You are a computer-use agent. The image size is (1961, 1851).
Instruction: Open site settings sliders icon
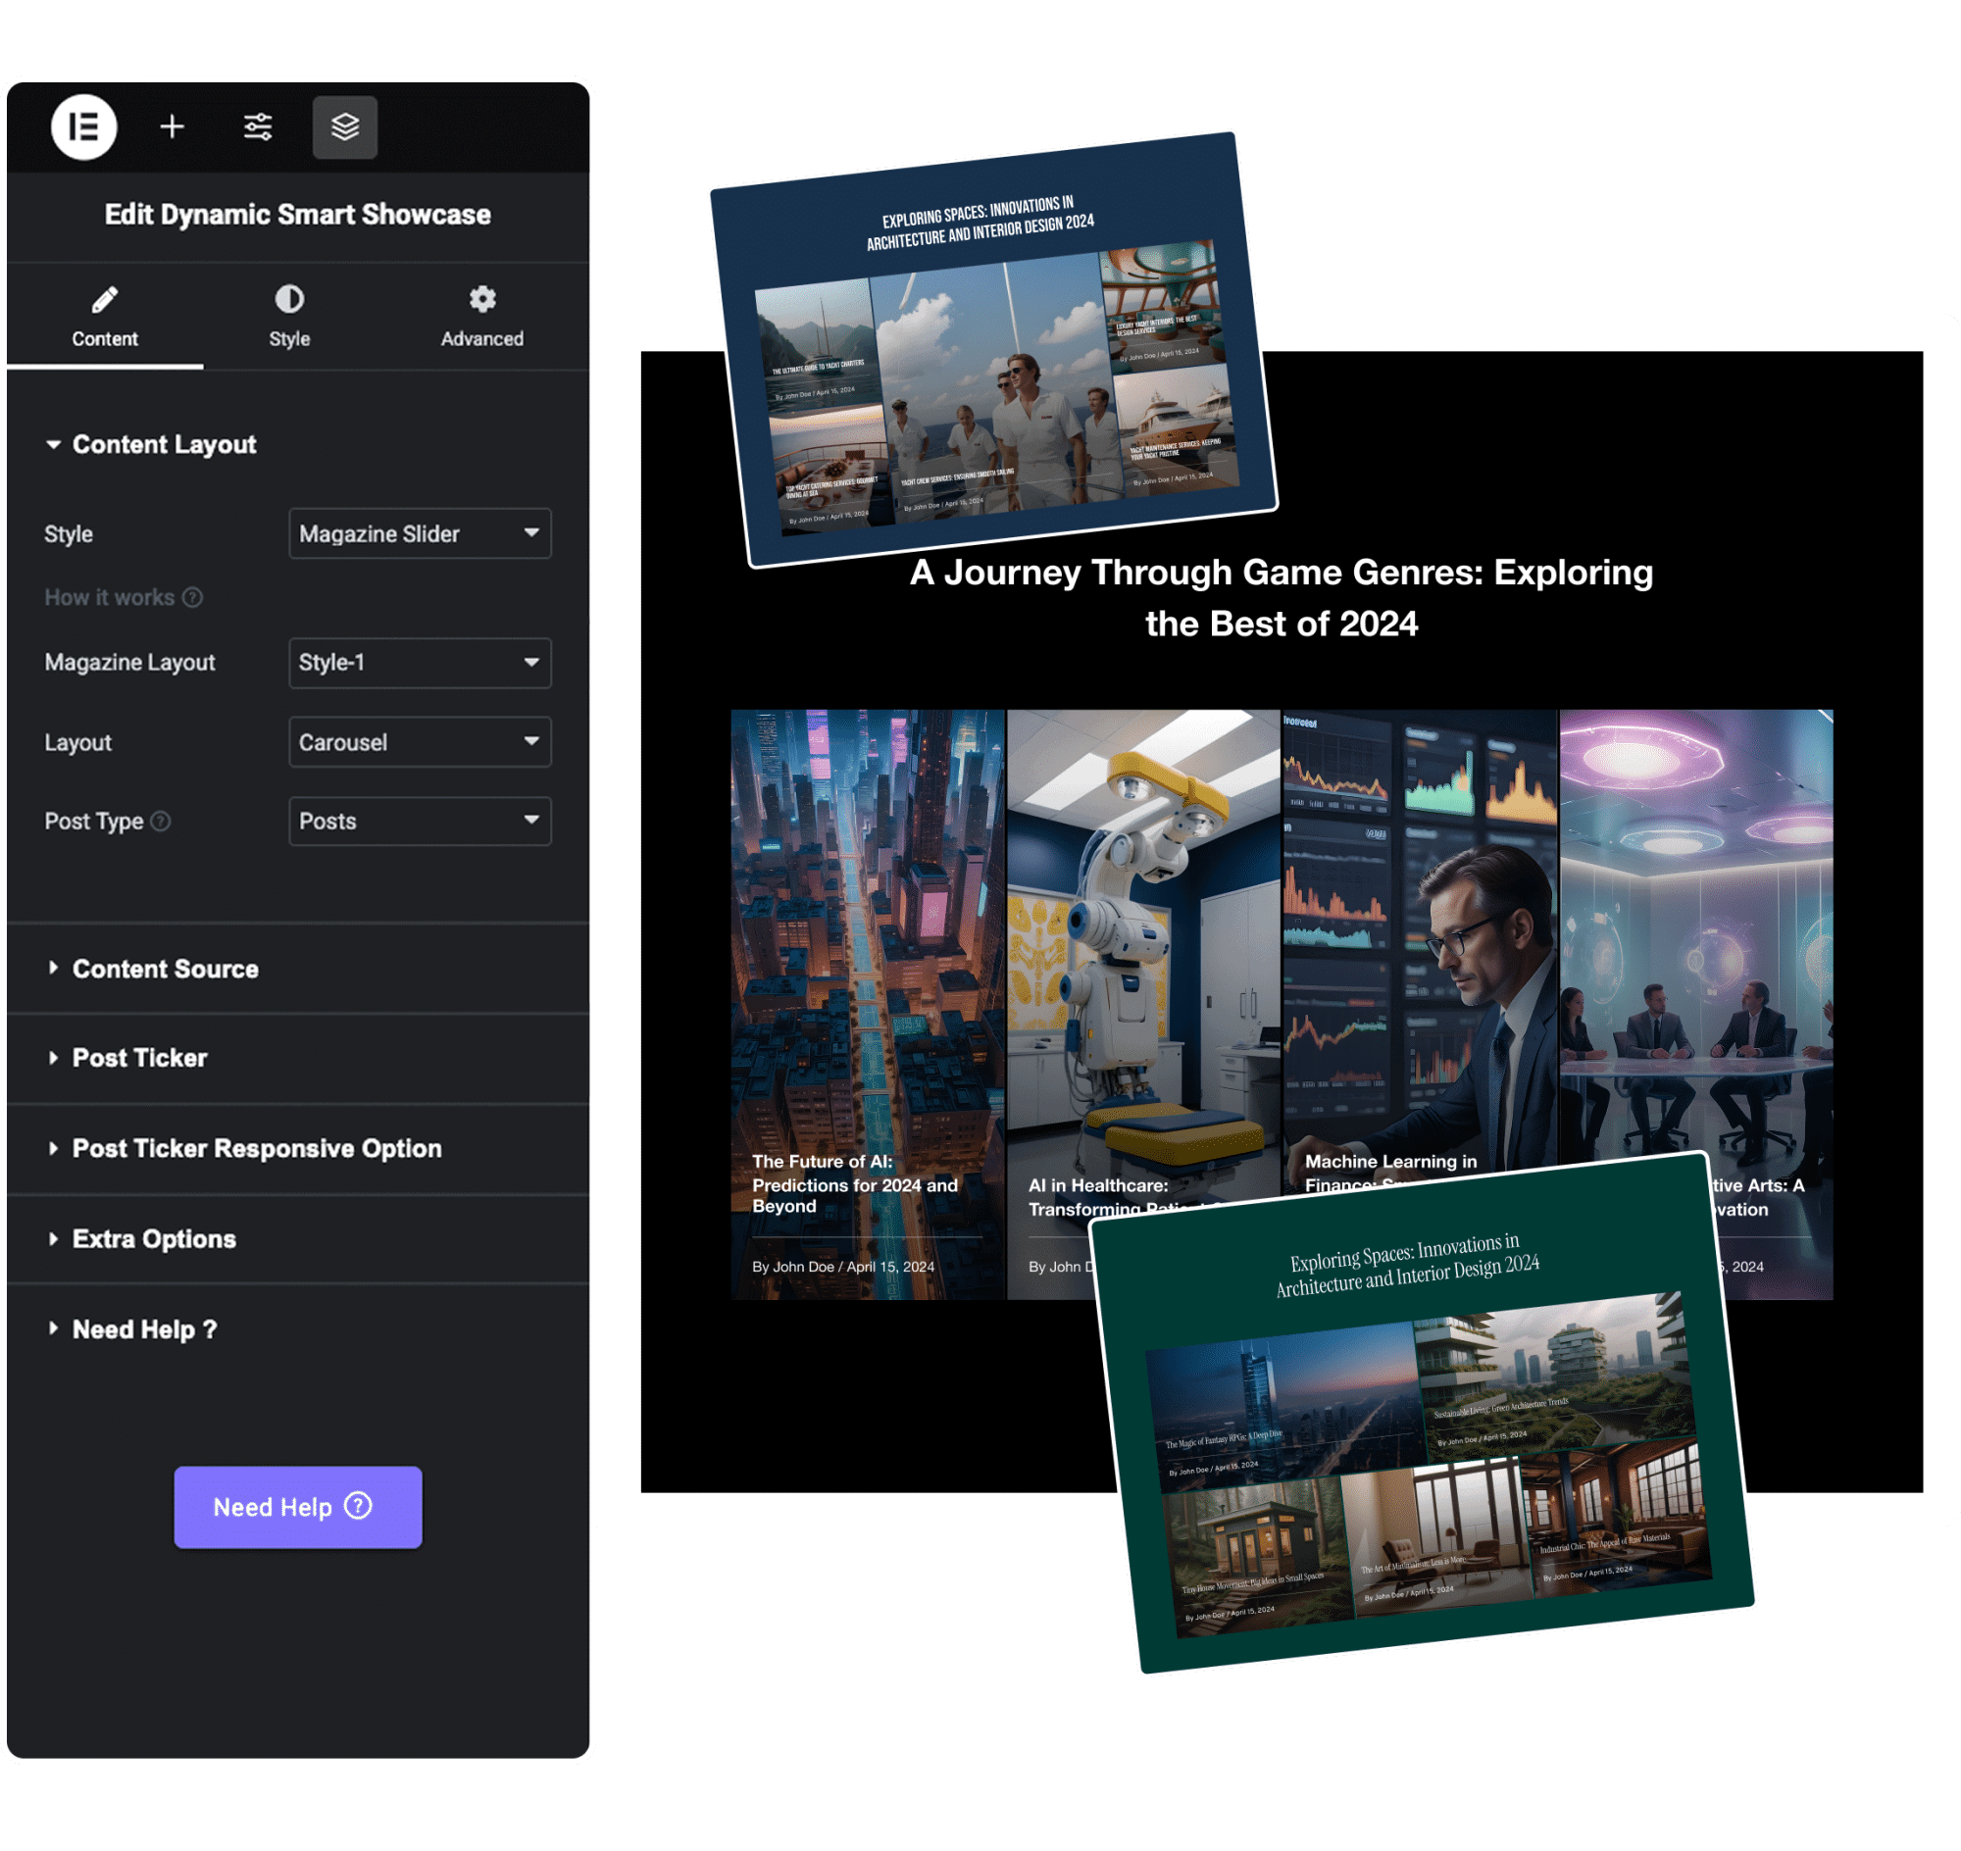pyautogui.click(x=258, y=127)
